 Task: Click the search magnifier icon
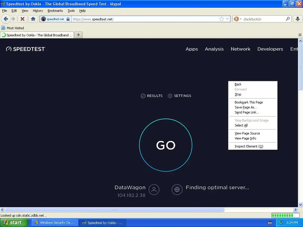pos(288,19)
